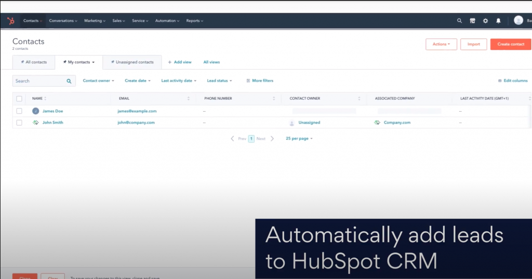Open the Actions dropdown button
Image resolution: width=532 pixels, height=279 pixels.
click(441, 44)
